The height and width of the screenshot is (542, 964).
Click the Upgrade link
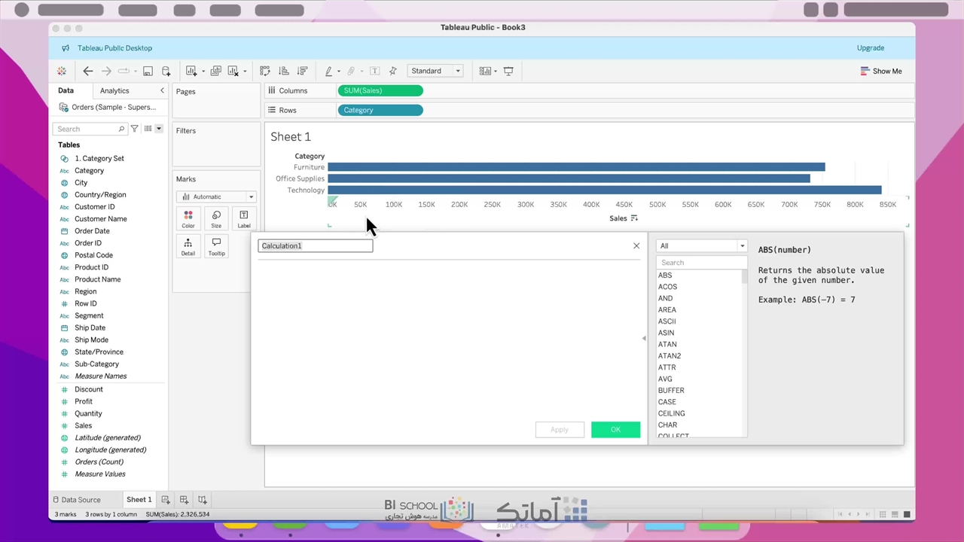(870, 48)
